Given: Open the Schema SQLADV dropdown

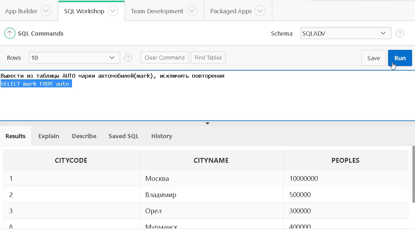Looking at the screenshot, I should coord(346,33).
